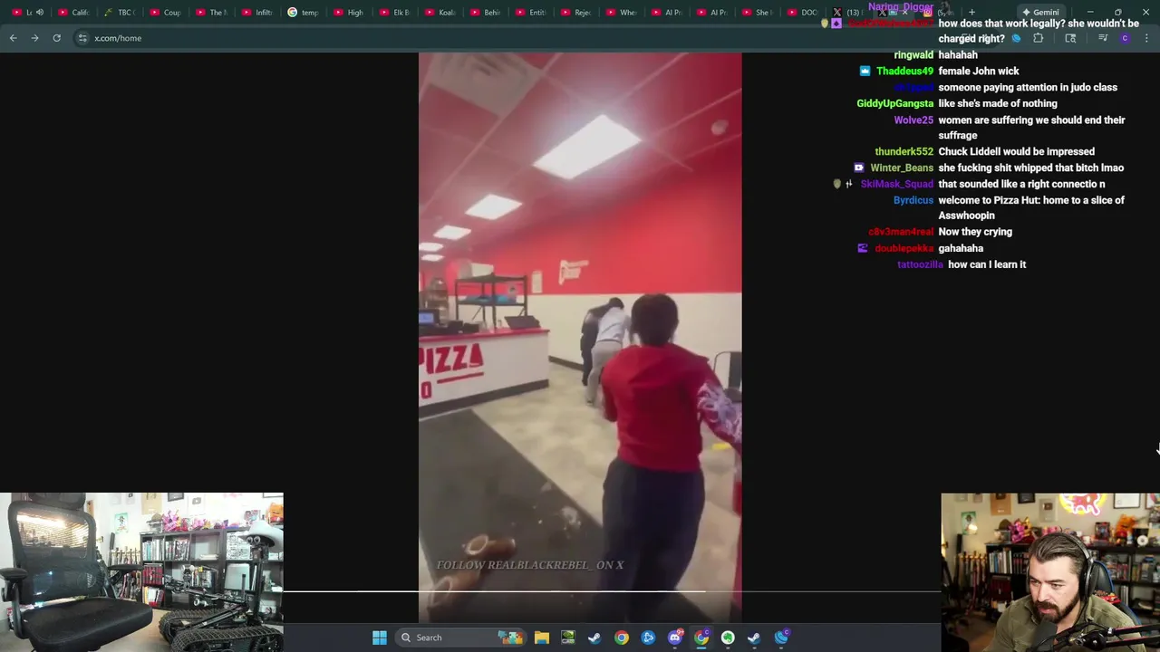Open the last blue swirl taskbar icon

781,638
